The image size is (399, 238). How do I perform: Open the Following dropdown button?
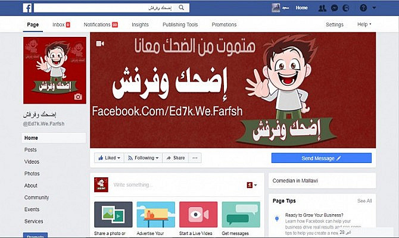144,158
